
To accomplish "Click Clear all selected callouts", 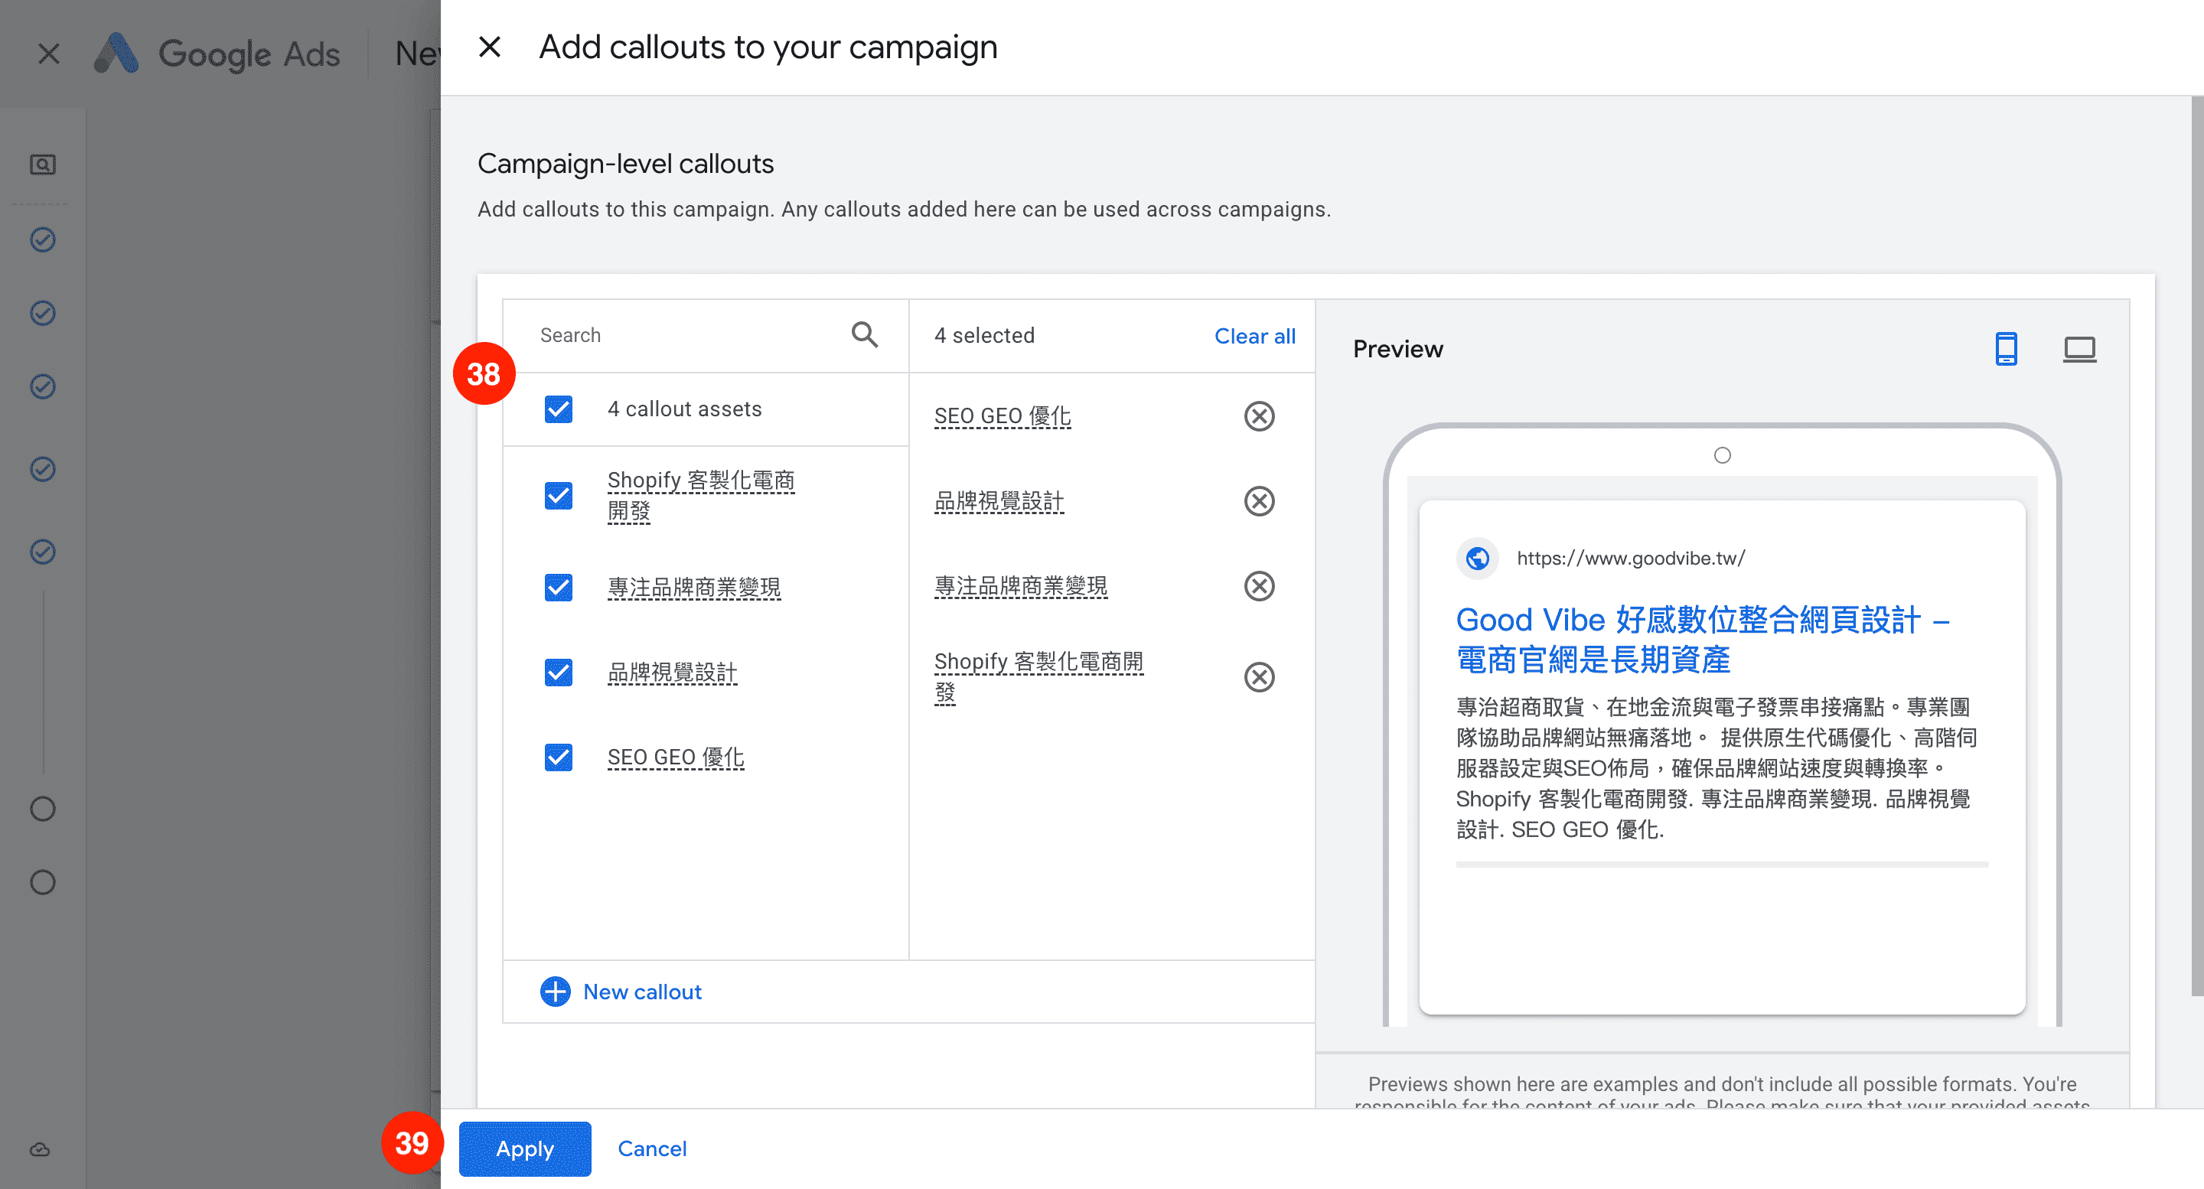I will 1254,336.
